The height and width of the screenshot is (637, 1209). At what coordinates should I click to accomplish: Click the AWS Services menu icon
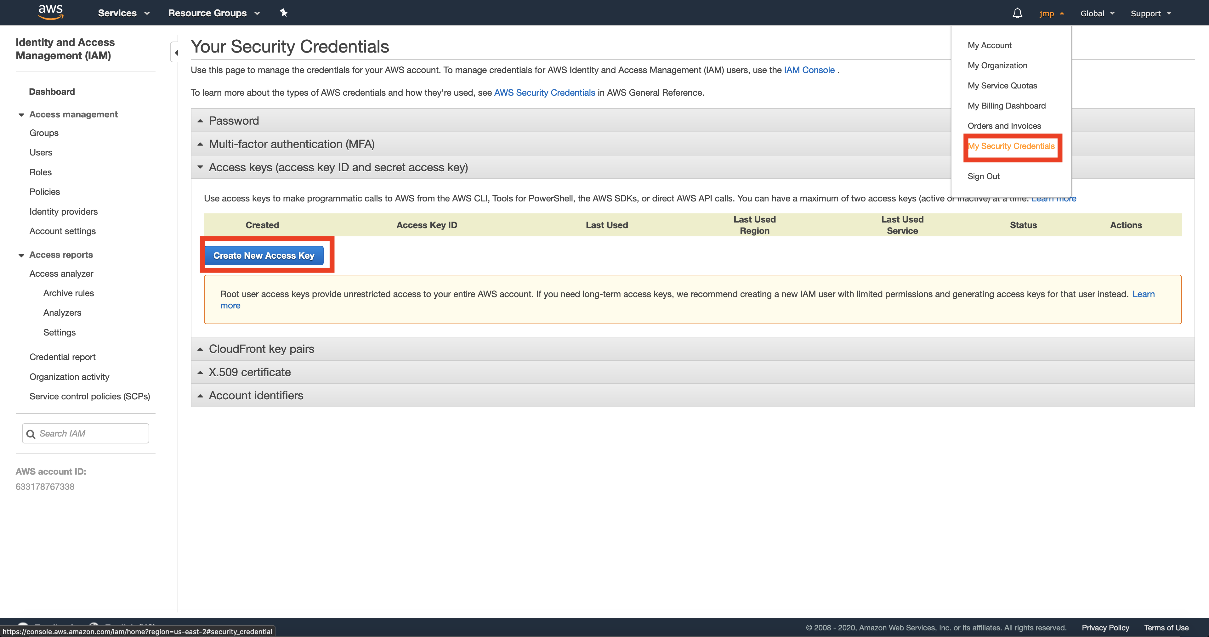click(x=123, y=13)
